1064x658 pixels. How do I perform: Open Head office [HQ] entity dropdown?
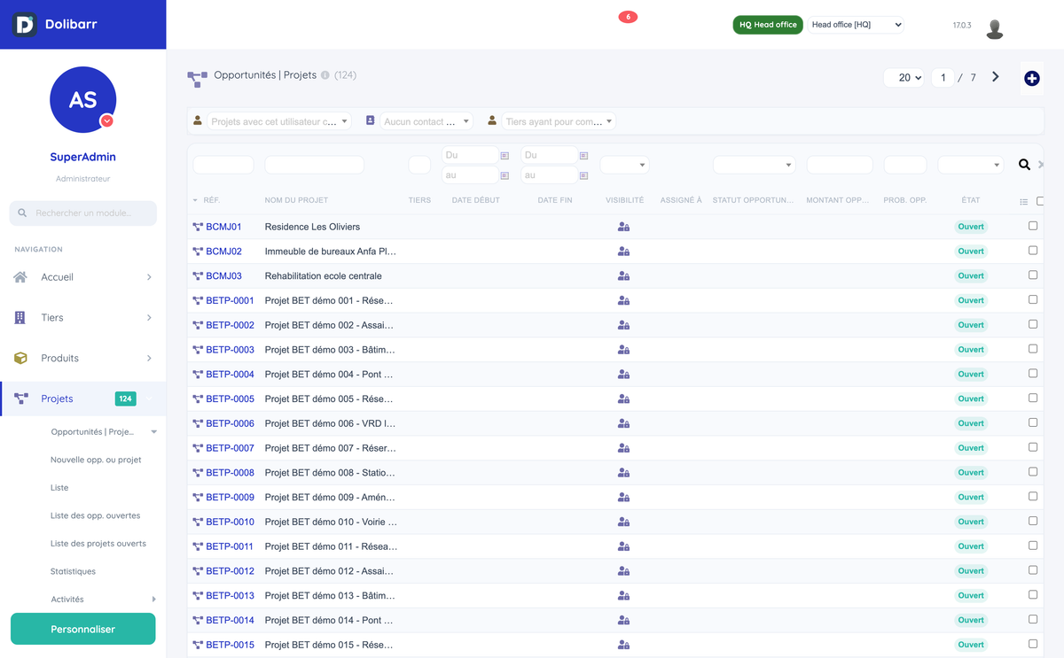tap(856, 25)
